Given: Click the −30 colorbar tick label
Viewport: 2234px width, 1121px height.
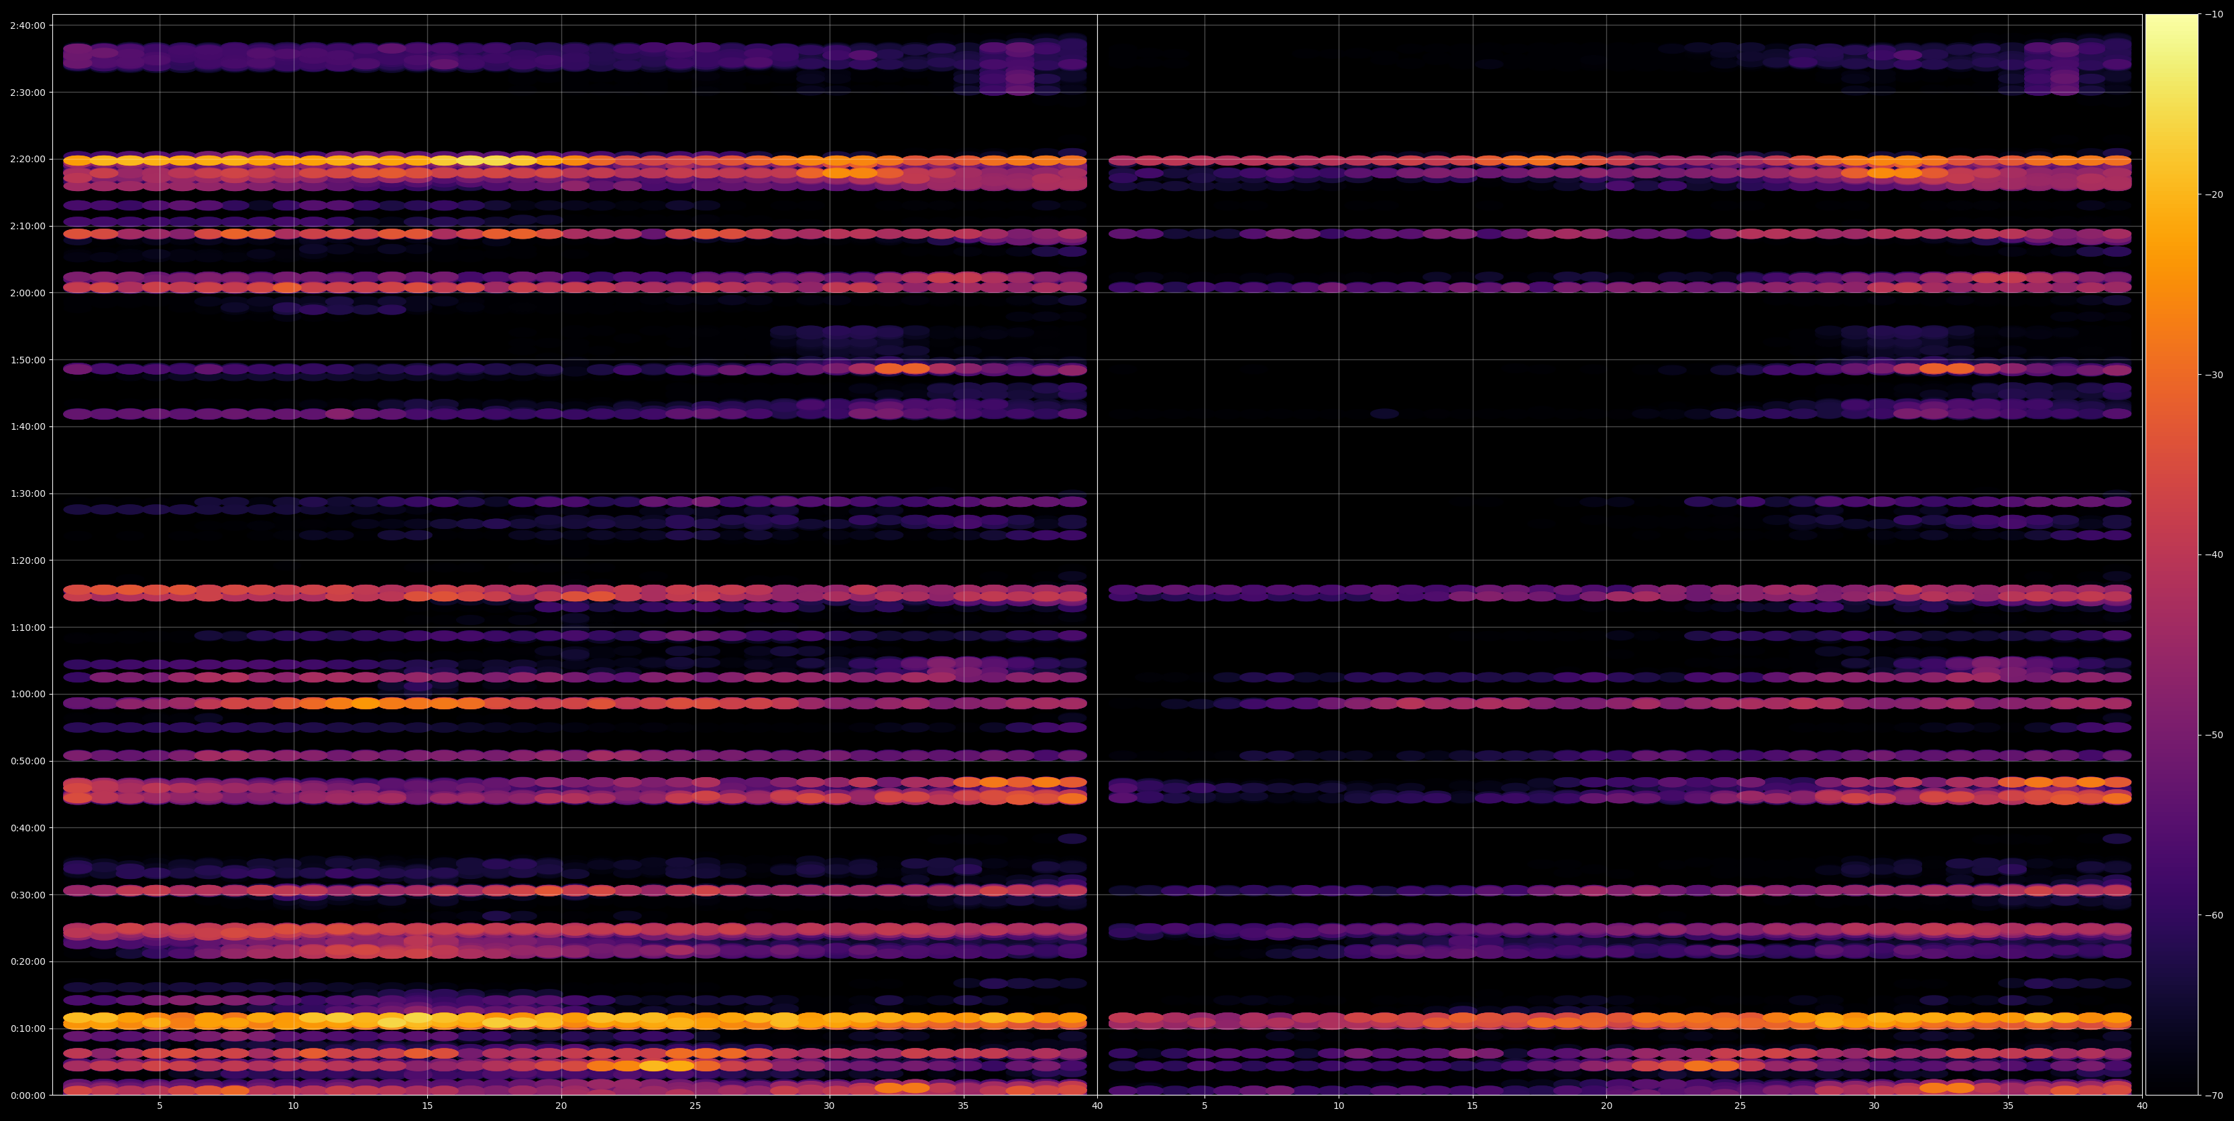Looking at the screenshot, I should tap(2213, 375).
